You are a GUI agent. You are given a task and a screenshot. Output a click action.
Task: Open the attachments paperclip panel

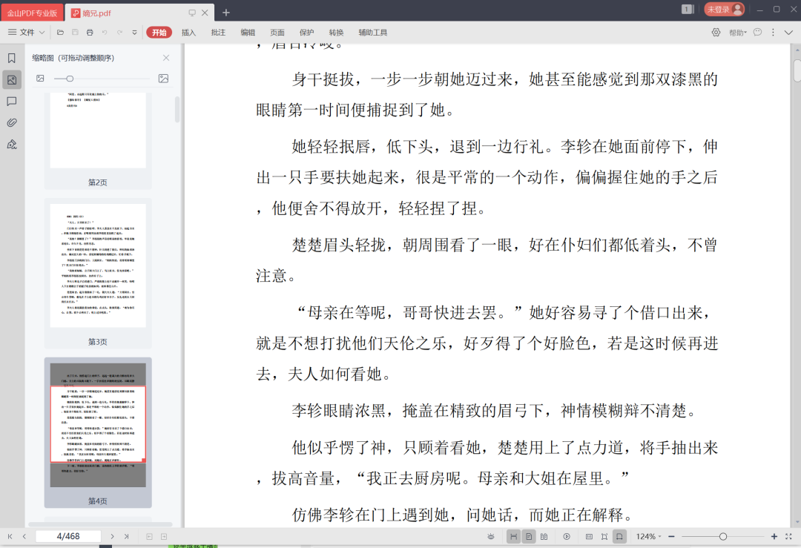[12, 122]
